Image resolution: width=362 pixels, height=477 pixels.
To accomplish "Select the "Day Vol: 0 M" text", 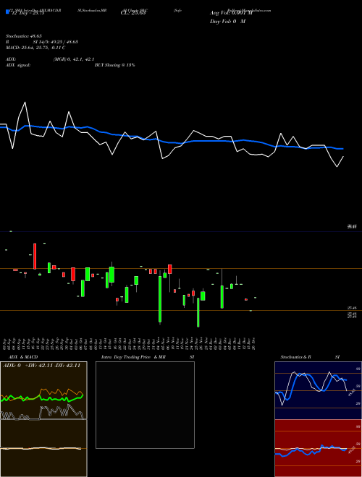I will (227, 22).
